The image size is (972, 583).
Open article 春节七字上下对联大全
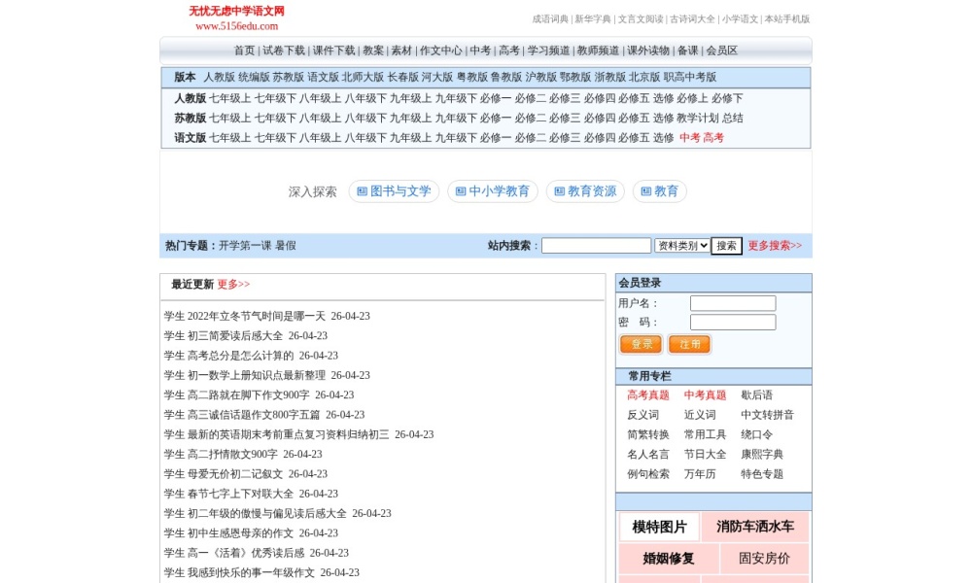coord(240,494)
